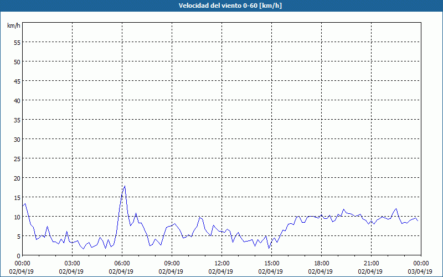Pick the "18:00" time label
Screen dimensions: 443x277
[x=321, y=264]
